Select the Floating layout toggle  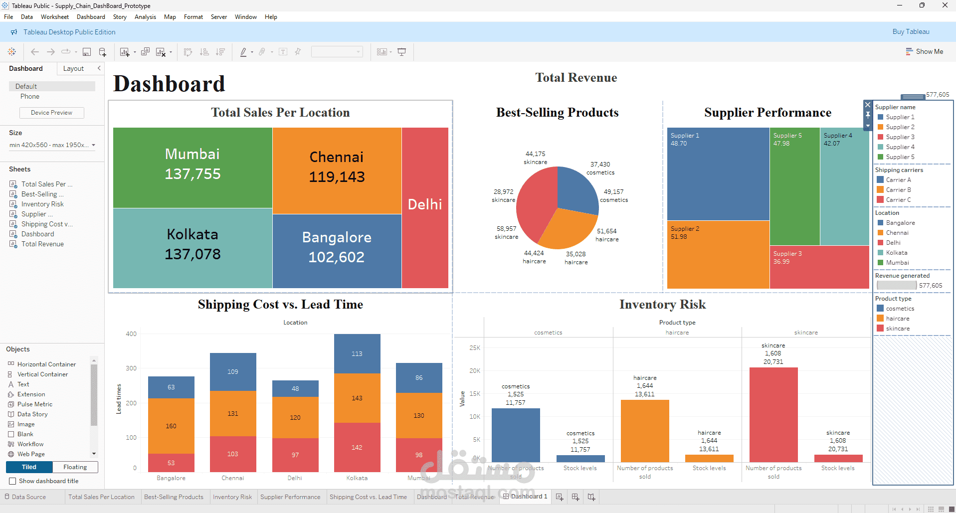(x=75, y=467)
